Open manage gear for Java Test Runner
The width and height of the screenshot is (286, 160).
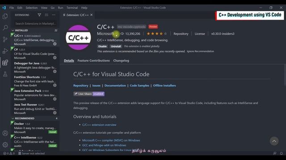tap(55, 113)
